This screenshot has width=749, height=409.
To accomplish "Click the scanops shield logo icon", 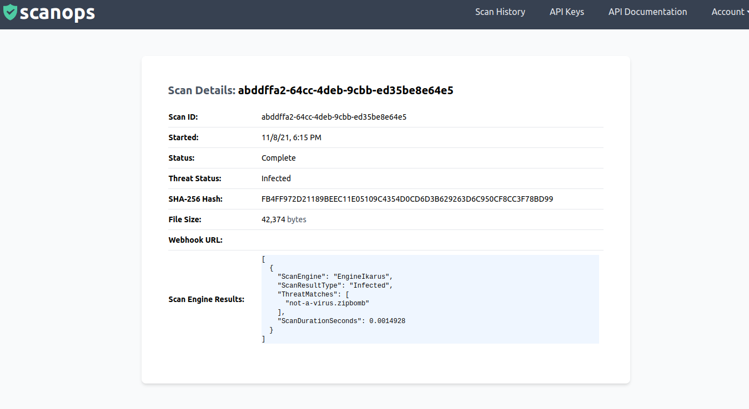I will pos(10,12).
